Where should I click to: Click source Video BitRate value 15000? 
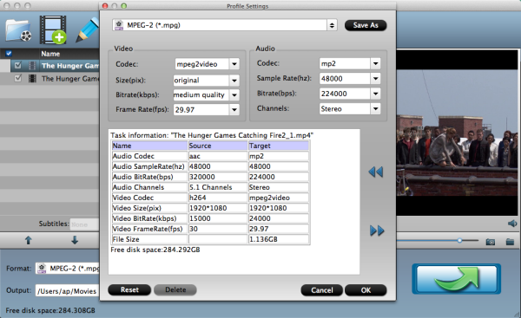pos(200,218)
